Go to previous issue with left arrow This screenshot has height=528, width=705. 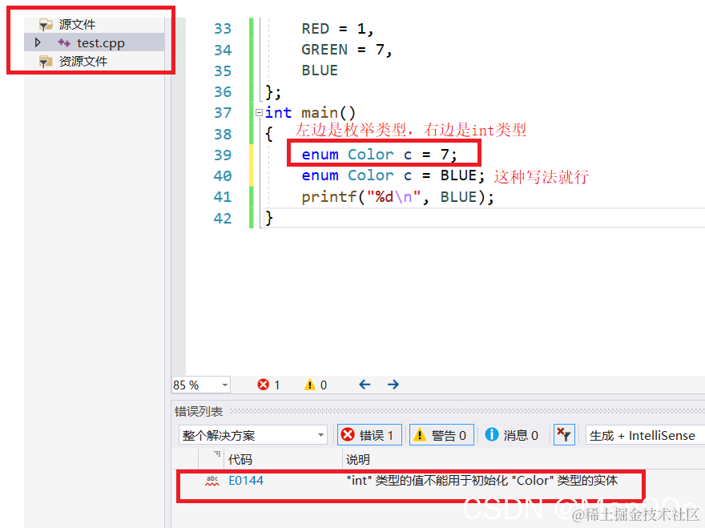point(365,385)
